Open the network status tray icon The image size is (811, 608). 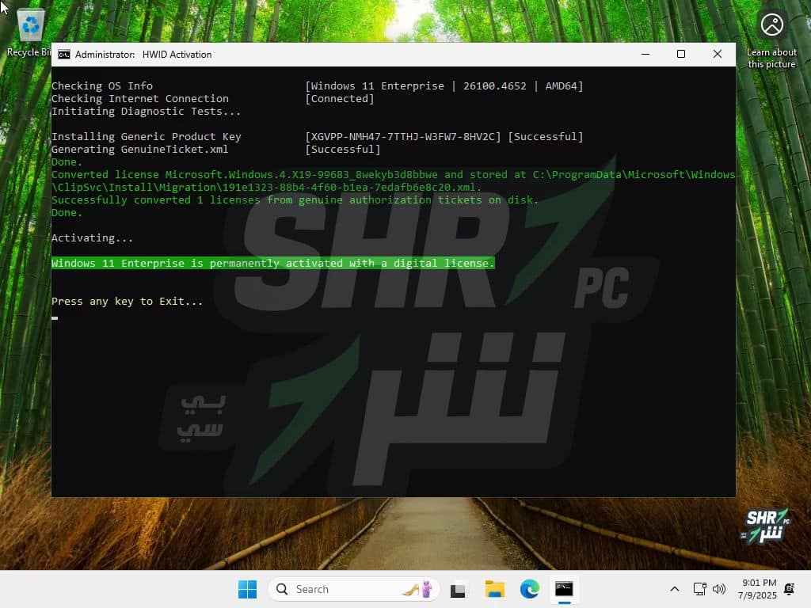pyautogui.click(x=700, y=589)
